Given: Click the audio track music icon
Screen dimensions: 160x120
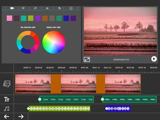Looking at the screenshot, I should [7, 109].
